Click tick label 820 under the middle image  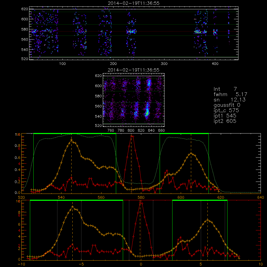click(141, 131)
